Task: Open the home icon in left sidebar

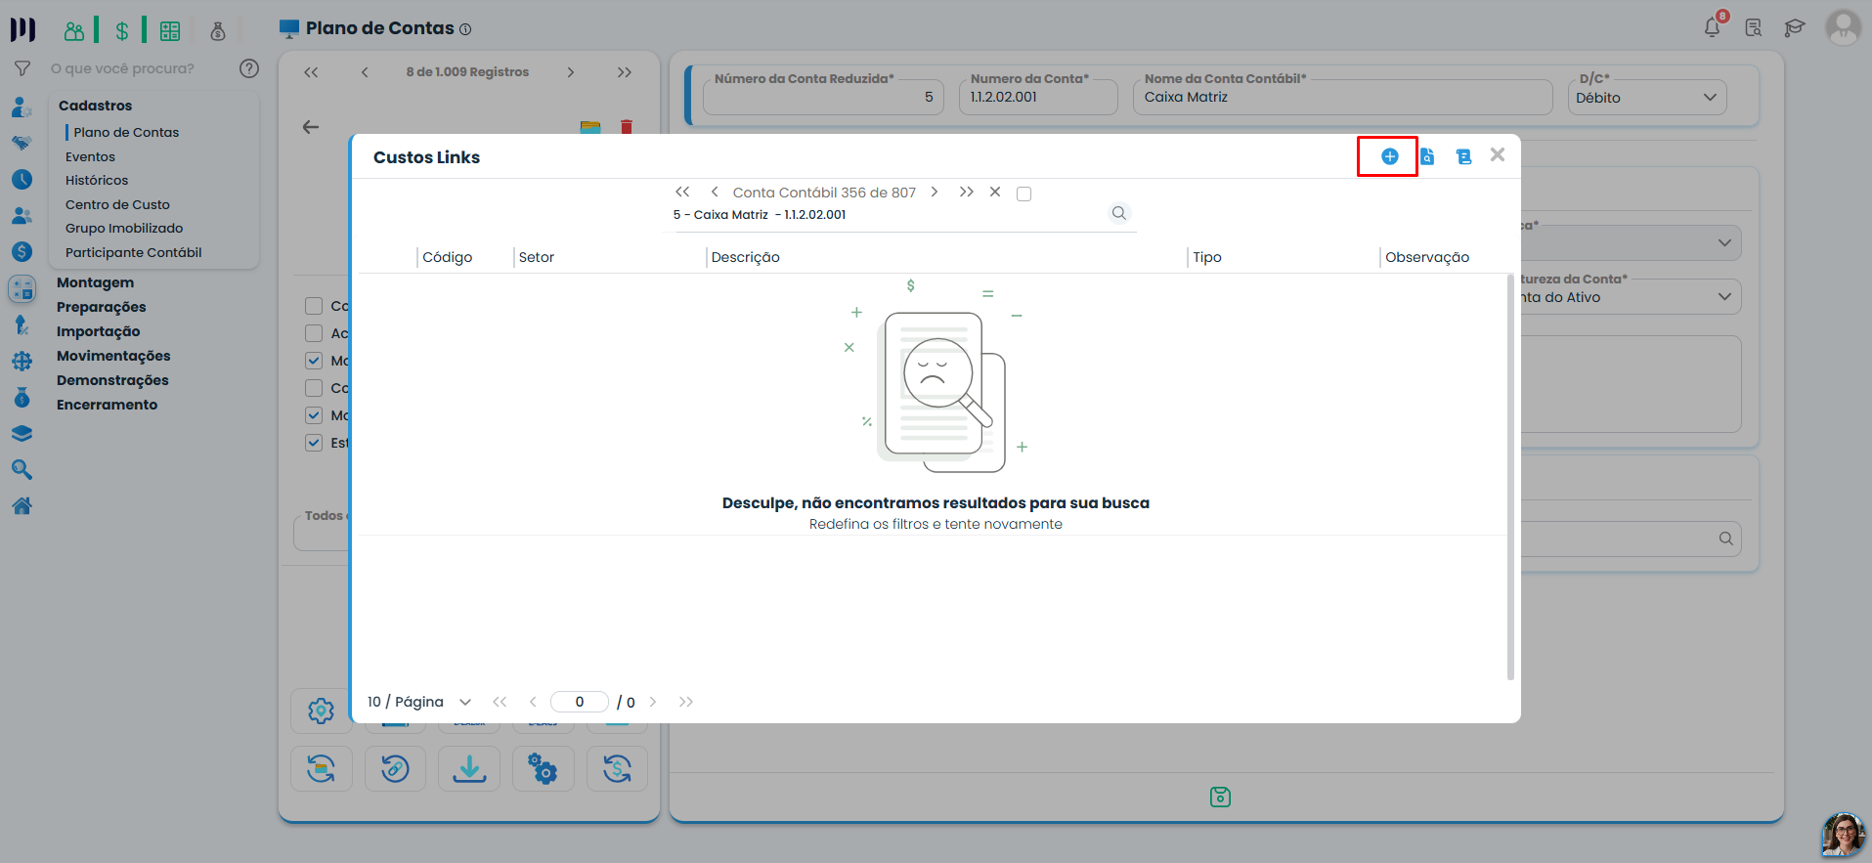Action: 22,506
